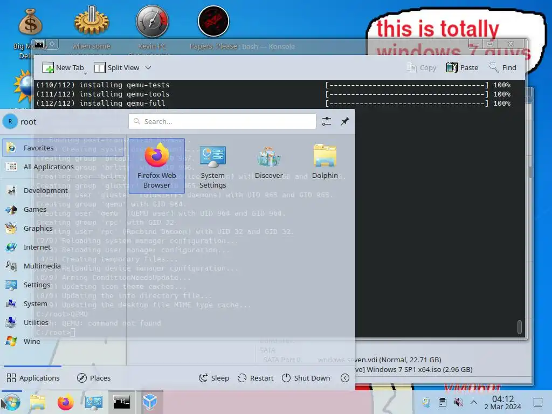Viewport: 552px width, 414px height.
Task: Open the Utilities category
Action: (63, 322)
